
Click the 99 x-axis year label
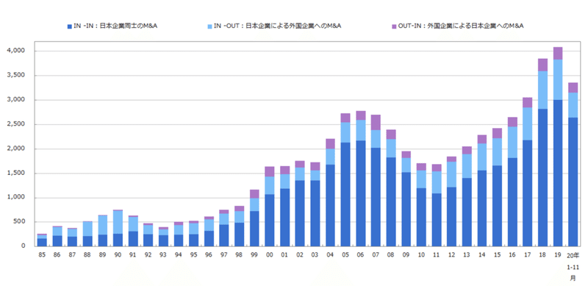coord(254,254)
